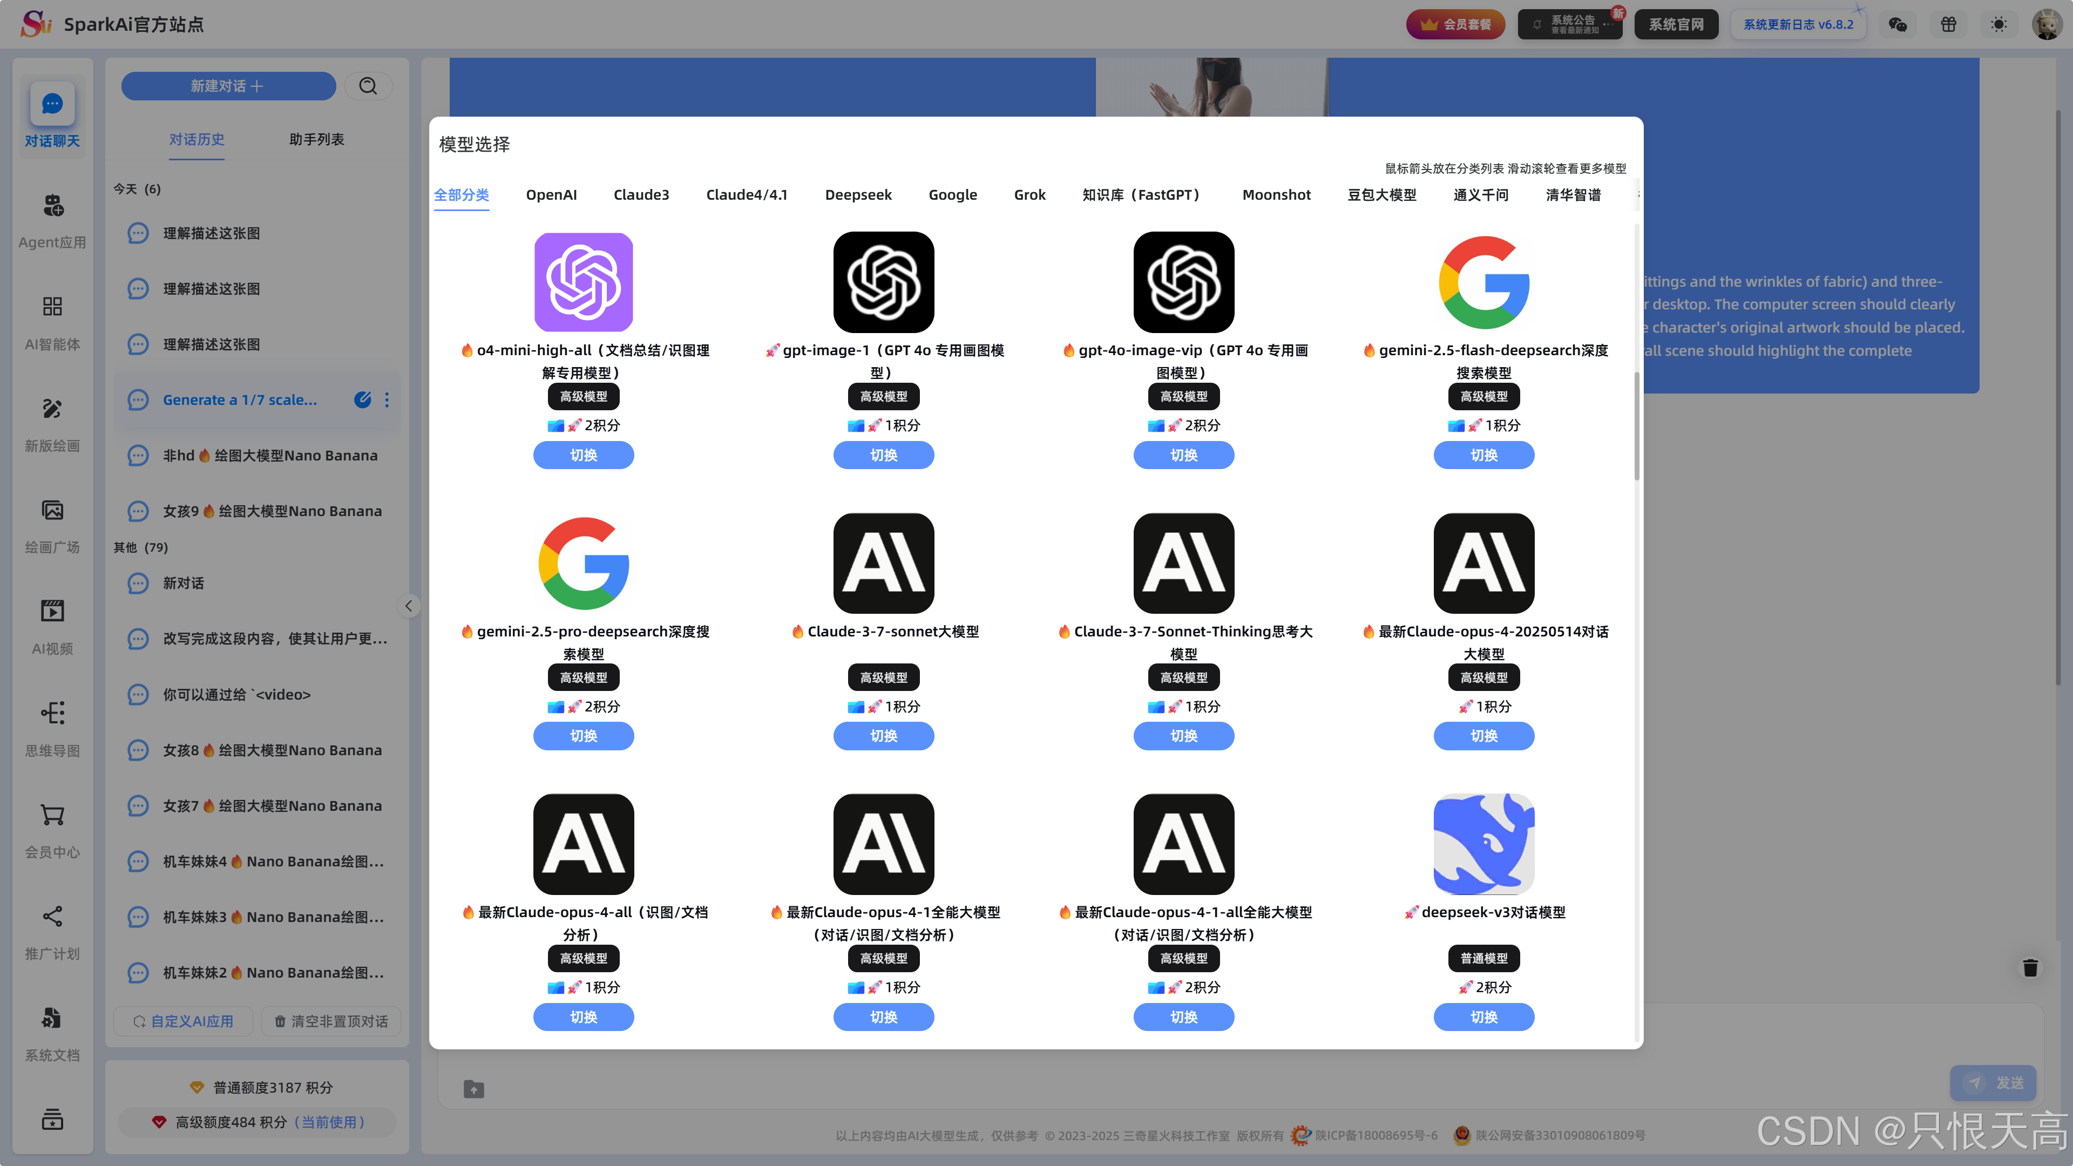Viewport: 2073px width, 1166px height.
Task: Open the 会员套餐 button
Action: [1455, 24]
